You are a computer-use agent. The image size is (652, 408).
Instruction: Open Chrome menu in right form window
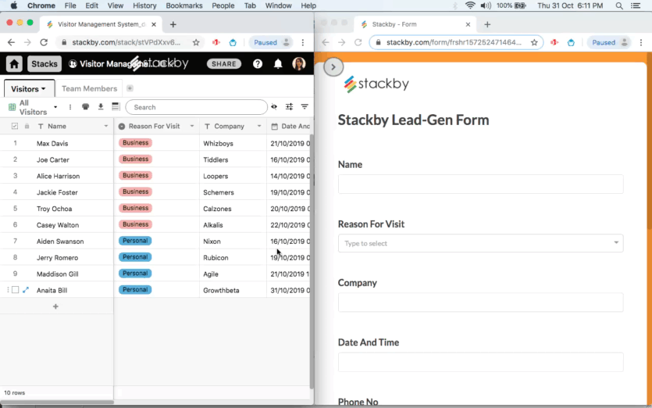(641, 42)
